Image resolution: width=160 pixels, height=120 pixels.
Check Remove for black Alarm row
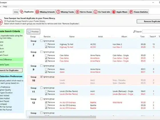[x=46, y=69]
